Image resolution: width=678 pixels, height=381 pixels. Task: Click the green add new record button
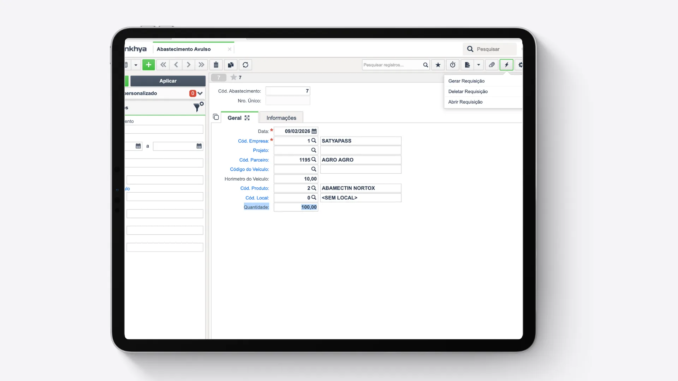click(149, 65)
